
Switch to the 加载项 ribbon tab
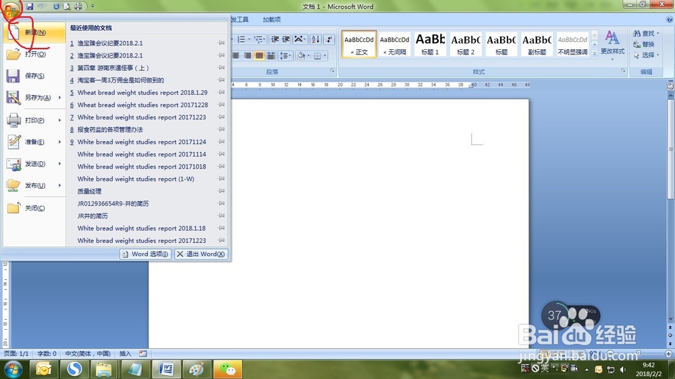pyautogui.click(x=271, y=20)
